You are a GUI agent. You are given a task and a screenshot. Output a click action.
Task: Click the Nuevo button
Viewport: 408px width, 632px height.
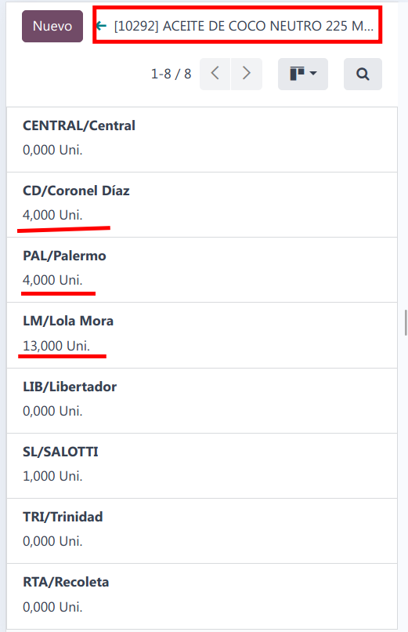[x=52, y=26]
